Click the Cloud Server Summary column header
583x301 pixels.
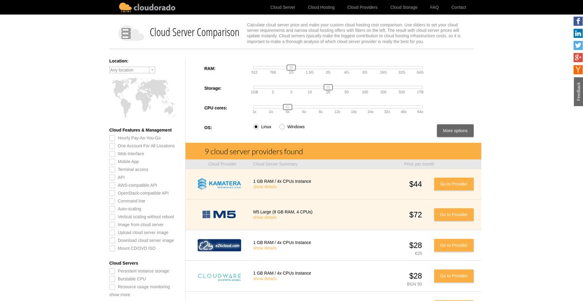[275, 164]
